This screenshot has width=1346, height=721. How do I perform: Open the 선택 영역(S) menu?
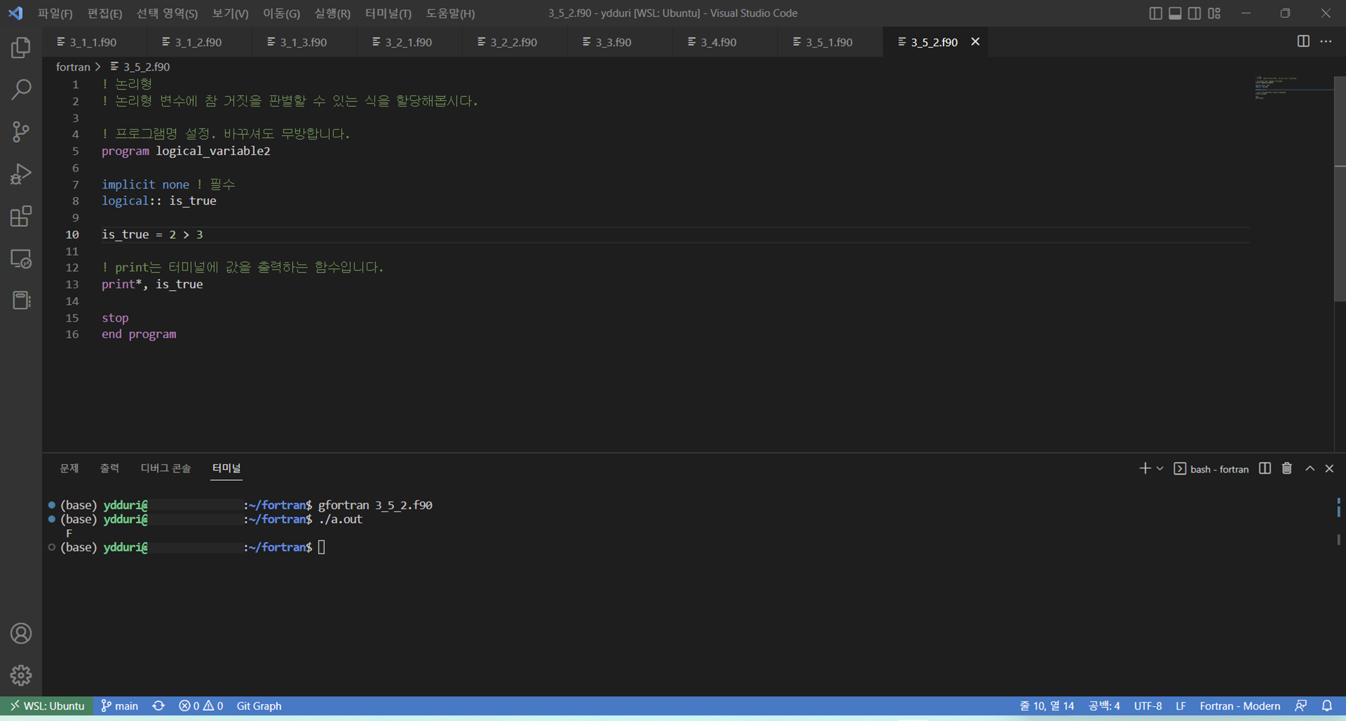tap(167, 13)
